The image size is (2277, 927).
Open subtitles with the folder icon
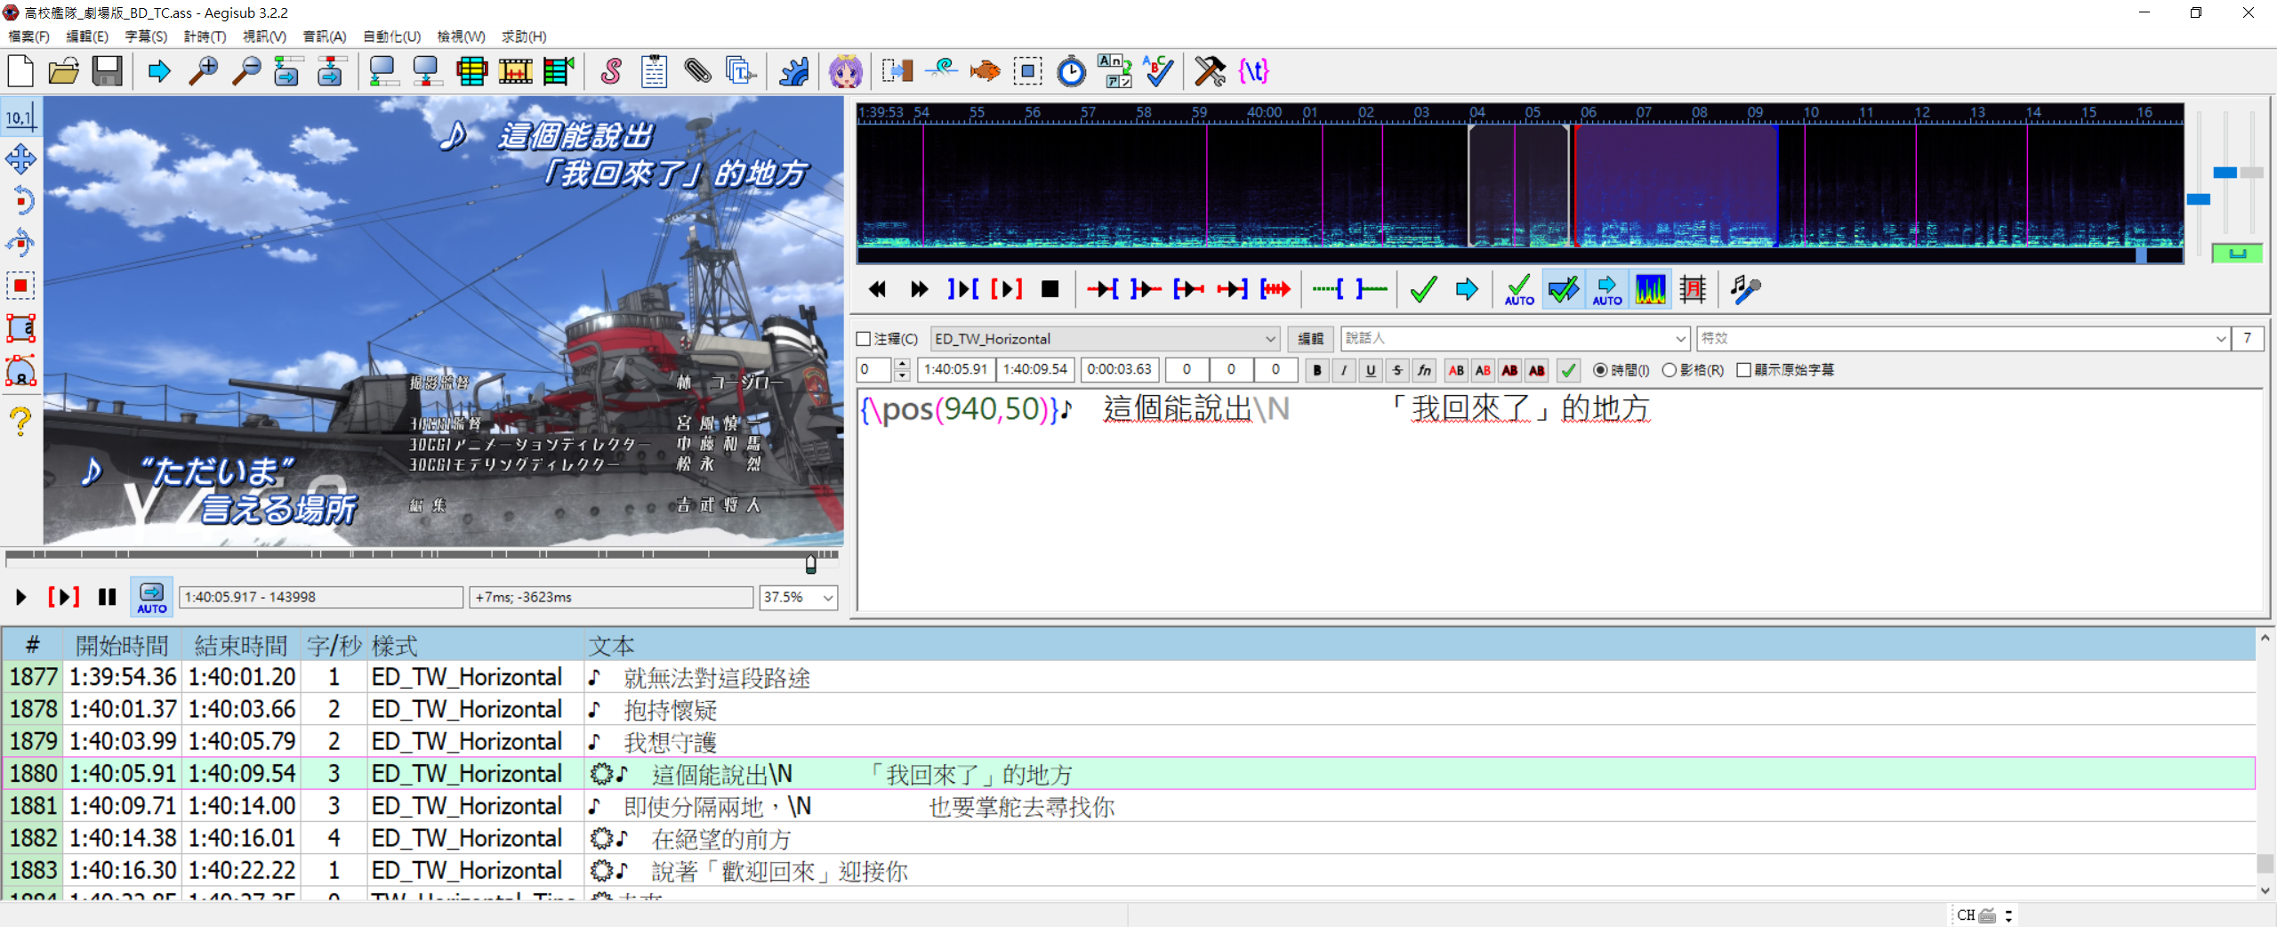click(64, 71)
